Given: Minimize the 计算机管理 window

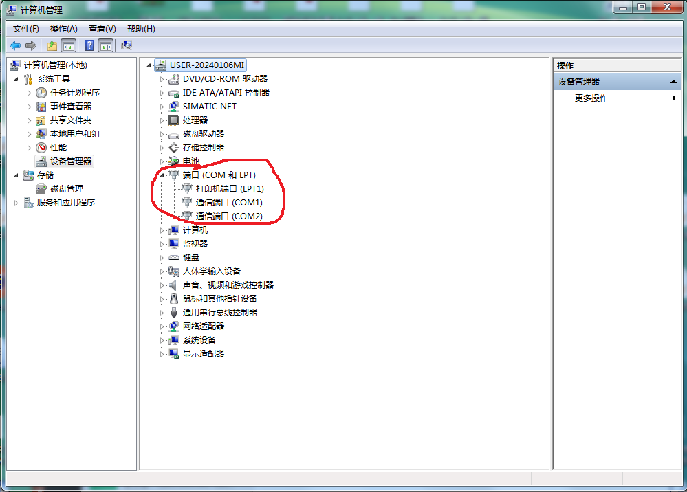Looking at the screenshot, I should tap(623, 7).
